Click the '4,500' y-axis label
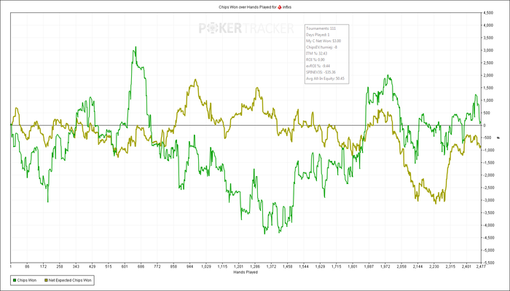The width and height of the screenshot is (510, 291). (490, 13)
